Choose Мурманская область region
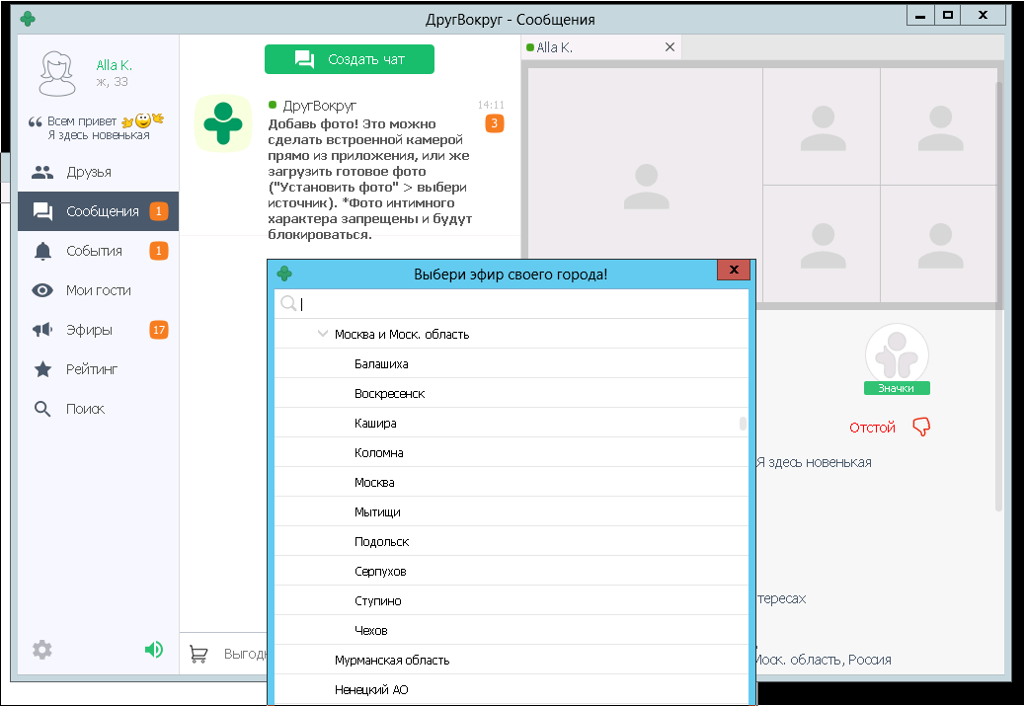The width and height of the screenshot is (1025, 706). tap(512, 661)
